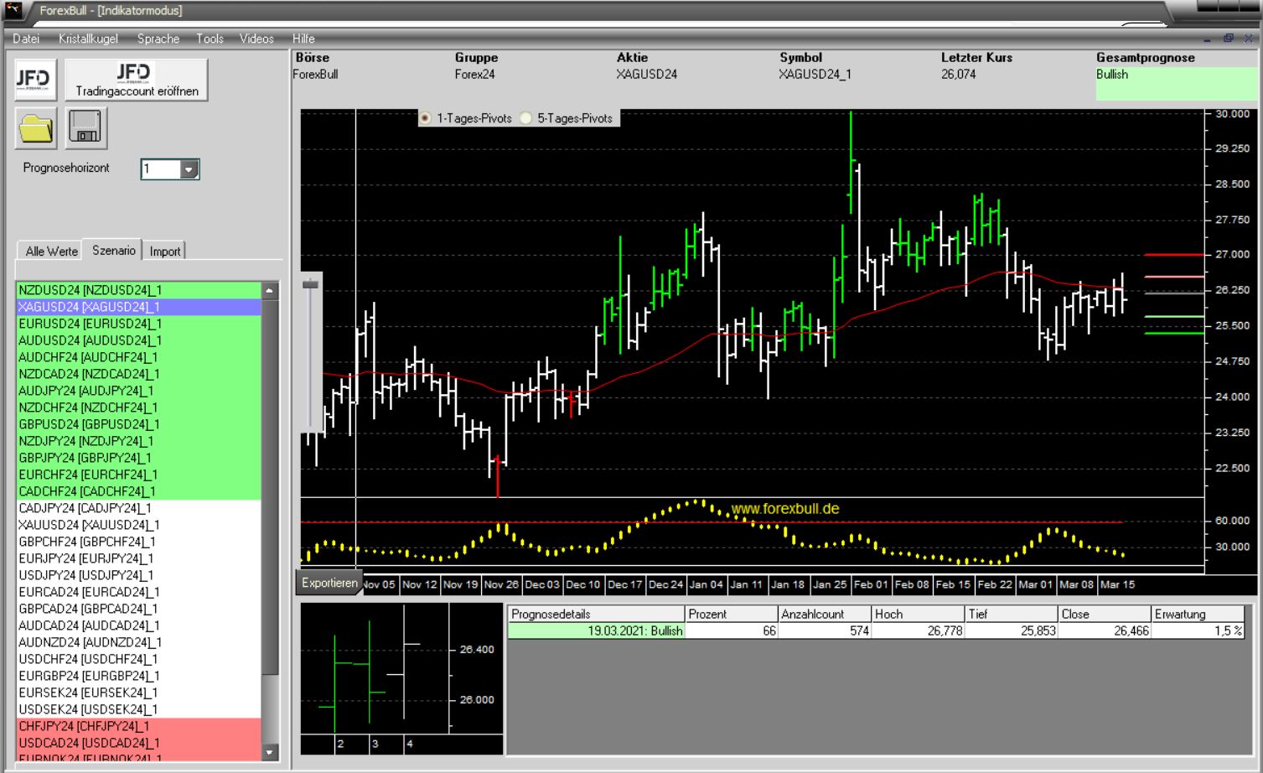Switch to the Alle Werte tab

[x=51, y=251]
